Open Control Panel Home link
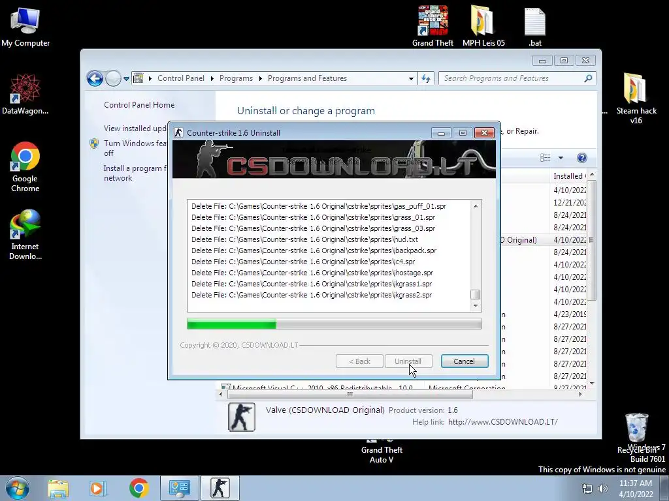Viewport: 669px width, 501px height. point(139,105)
